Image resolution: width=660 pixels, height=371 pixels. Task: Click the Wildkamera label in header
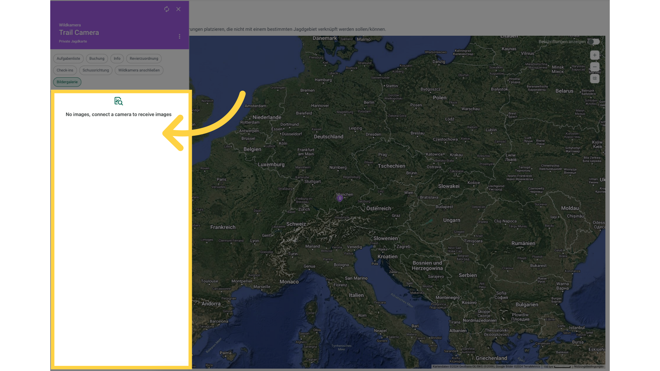pos(70,25)
